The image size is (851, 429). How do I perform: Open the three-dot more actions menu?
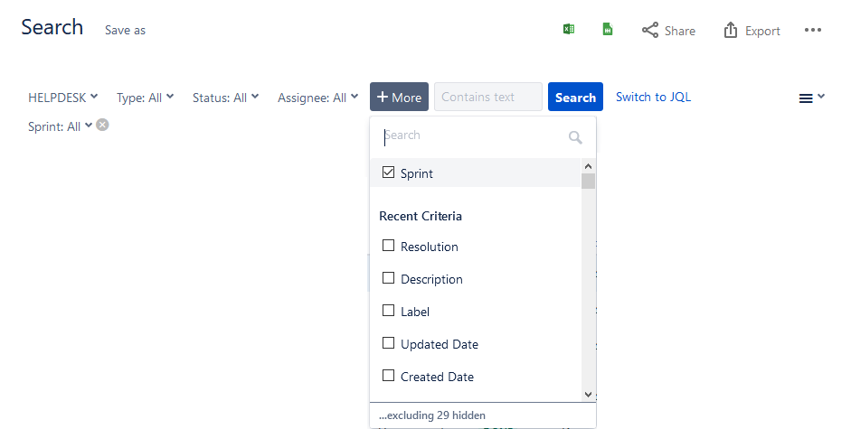click(x=812, y=30)
